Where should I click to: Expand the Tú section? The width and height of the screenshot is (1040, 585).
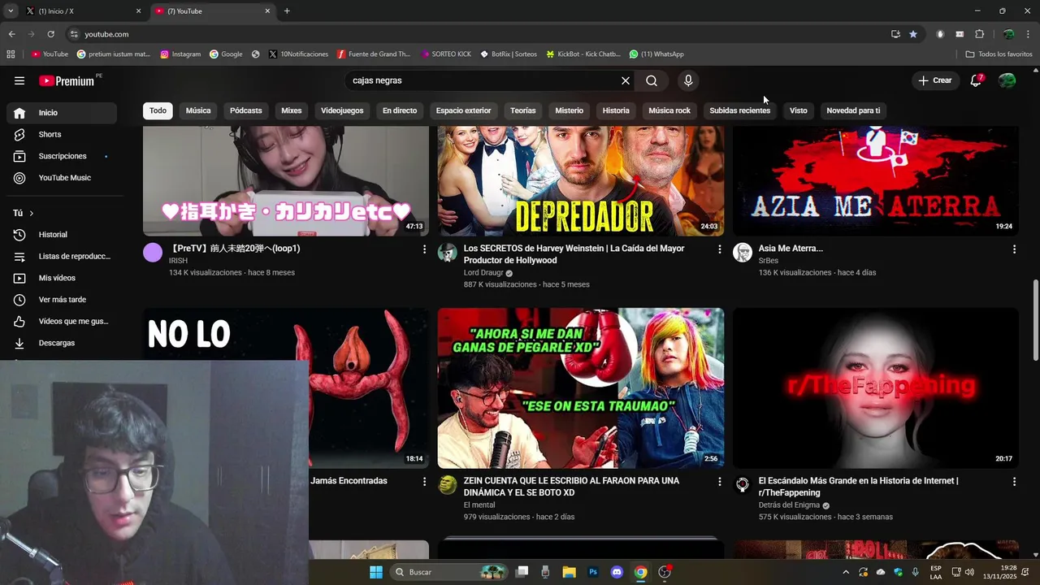(x=24, y=213)
